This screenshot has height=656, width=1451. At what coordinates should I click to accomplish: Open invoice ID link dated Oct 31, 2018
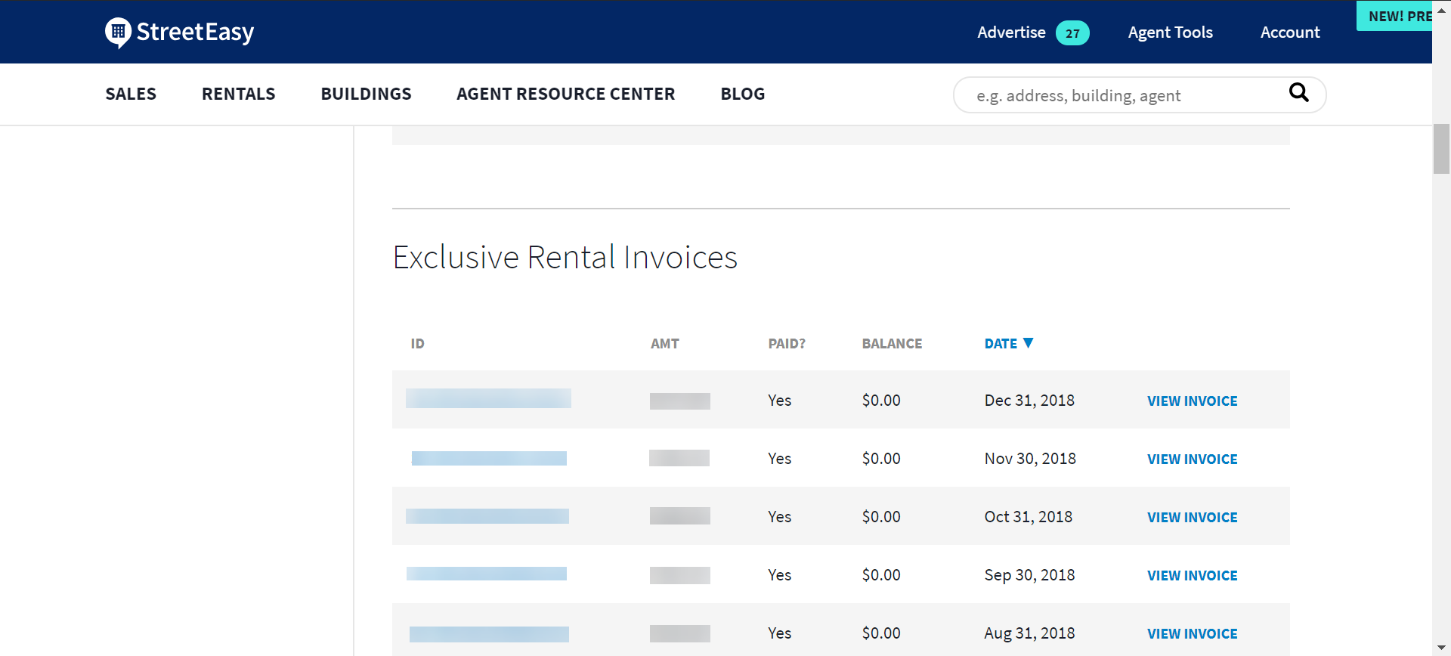coord(487,516)
